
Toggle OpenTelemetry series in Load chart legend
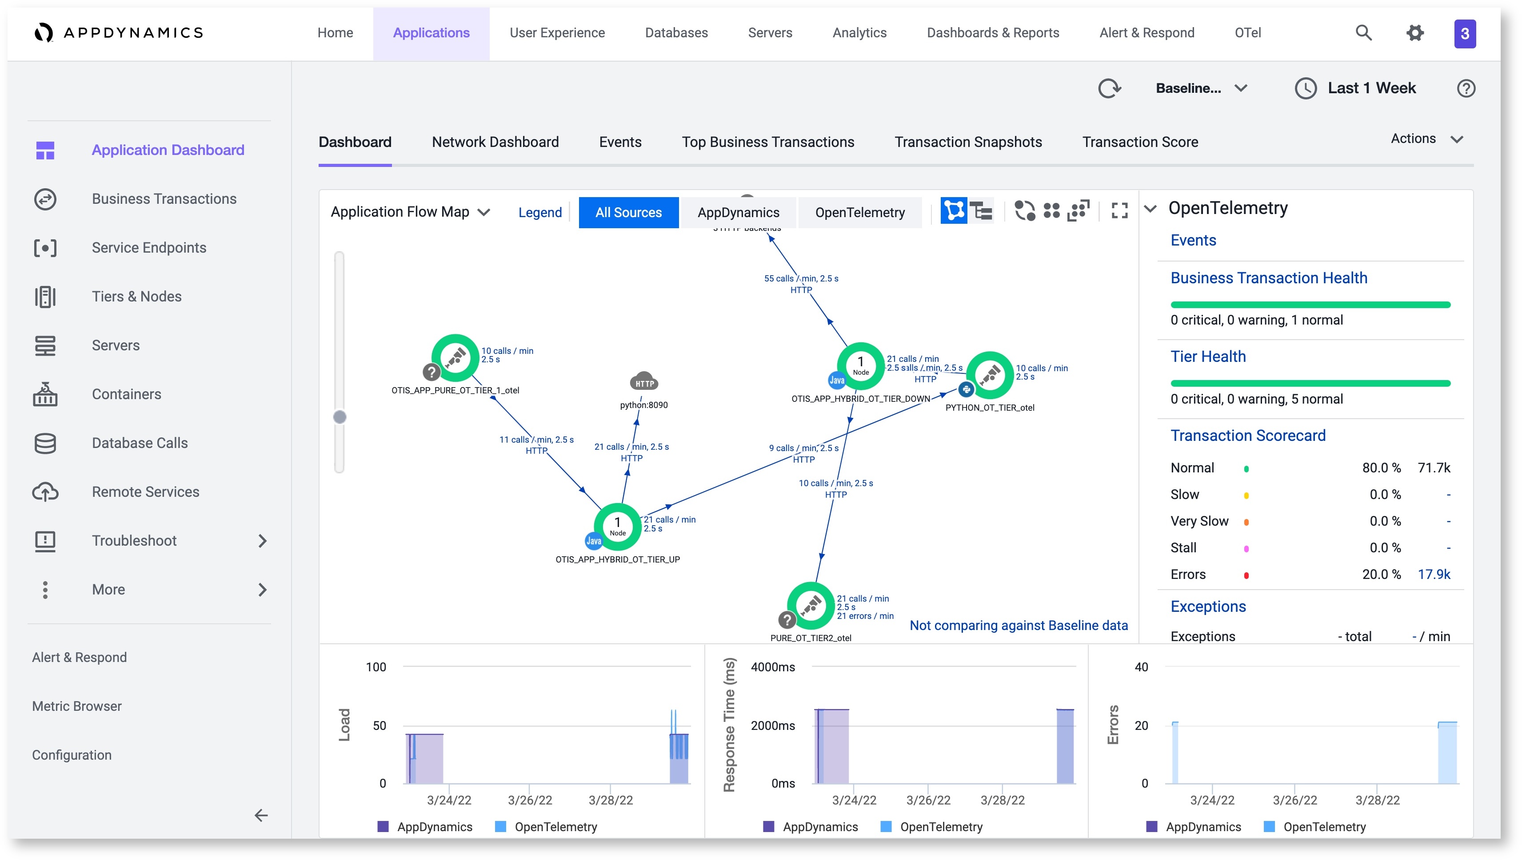click(546, 826)
